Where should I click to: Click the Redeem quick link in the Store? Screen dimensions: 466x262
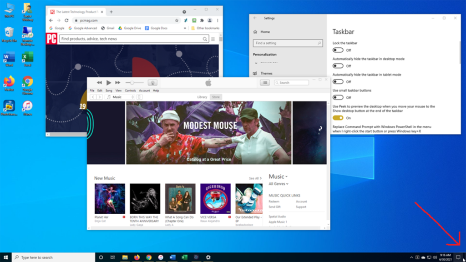274,201
